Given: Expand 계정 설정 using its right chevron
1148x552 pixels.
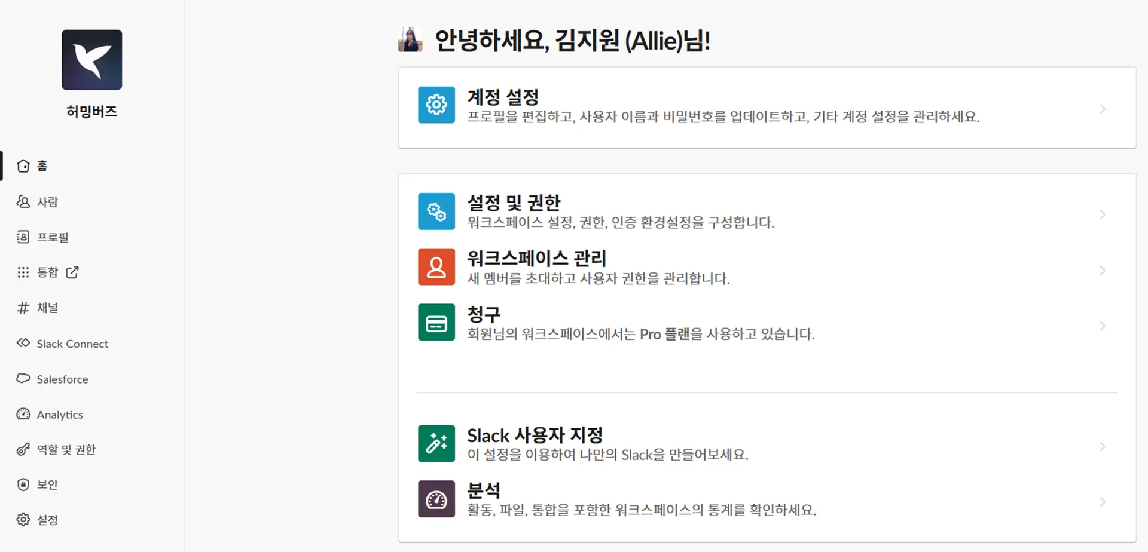Looking at the screenshot, I should tap(1103, 109).
